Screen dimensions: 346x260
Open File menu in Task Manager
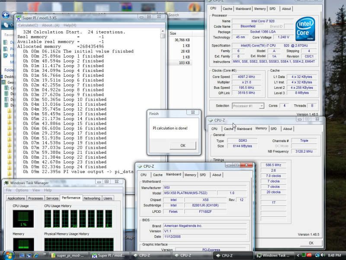[9, 190]
